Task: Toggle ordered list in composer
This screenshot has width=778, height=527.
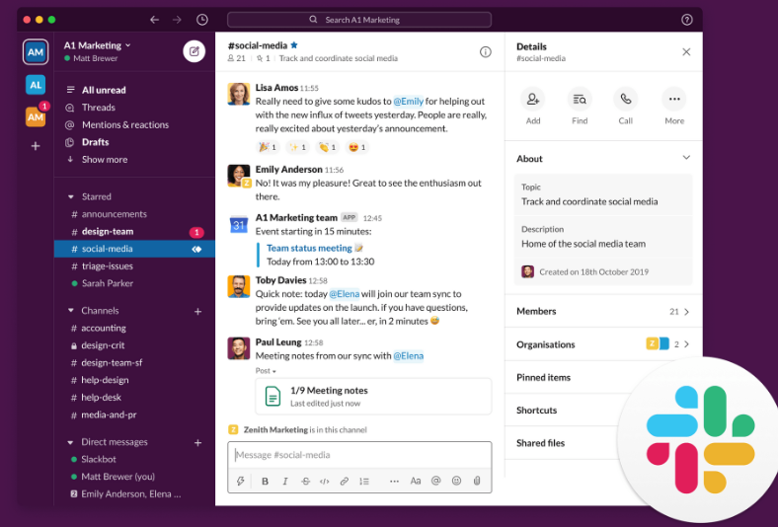Action: (364, 481)
